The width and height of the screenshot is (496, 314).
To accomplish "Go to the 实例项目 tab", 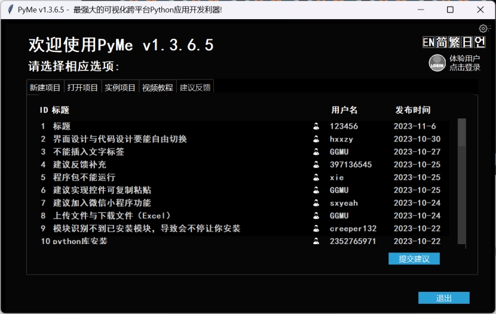I will pyautogui.click(x=120, y=87).
